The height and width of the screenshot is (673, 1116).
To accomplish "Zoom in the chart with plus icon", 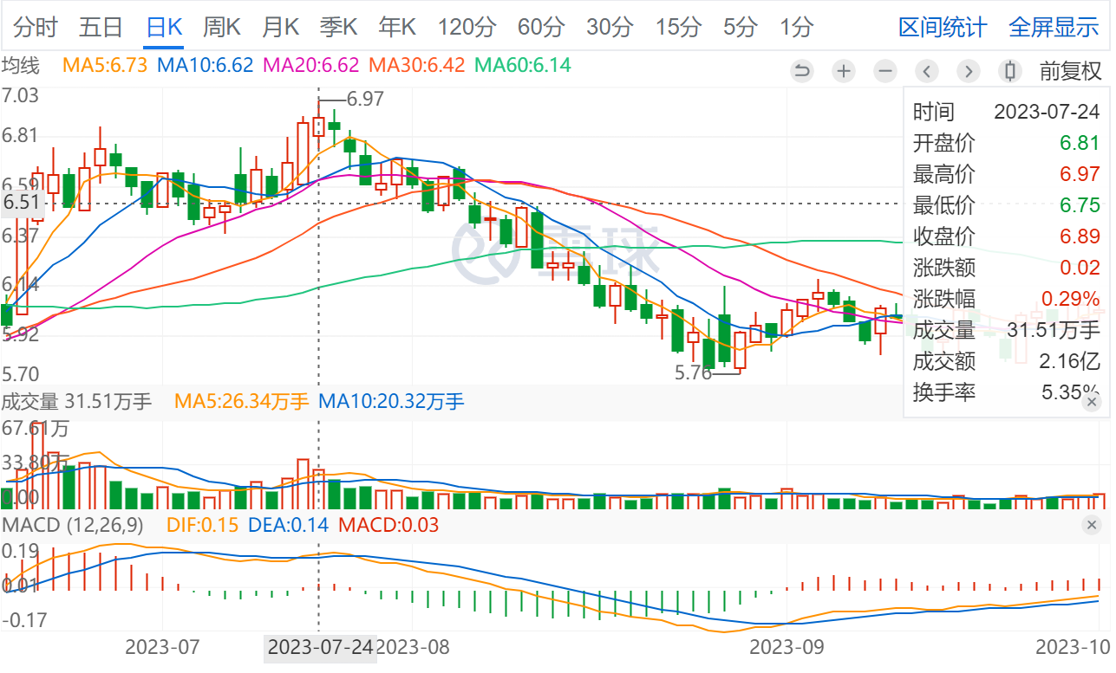I will click(844, 71).
